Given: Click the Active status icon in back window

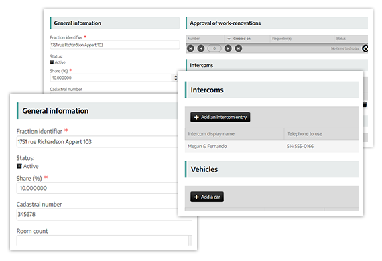Looking at the screenshot, I should pyautogui.click(x=52, y=62).
